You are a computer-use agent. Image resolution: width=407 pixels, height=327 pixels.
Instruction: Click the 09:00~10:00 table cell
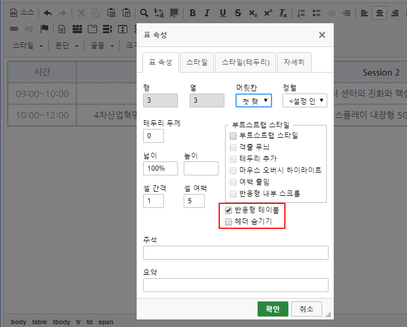pyautogui.click(x=42, y=94)
